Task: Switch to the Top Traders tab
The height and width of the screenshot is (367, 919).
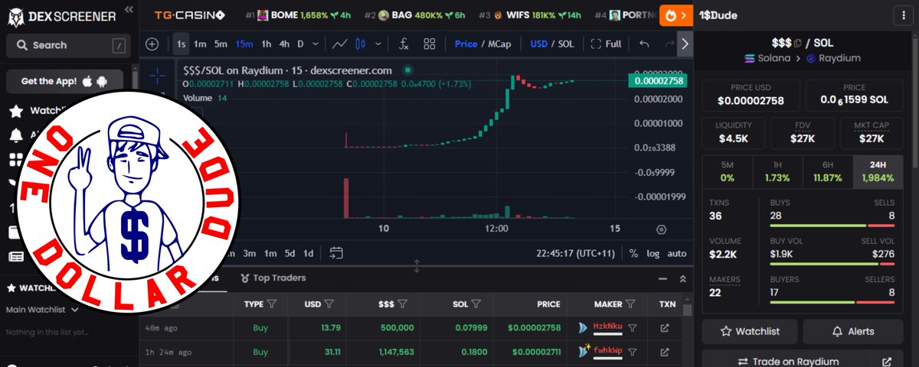Action: pyautogui.click(x=273, y=278)
